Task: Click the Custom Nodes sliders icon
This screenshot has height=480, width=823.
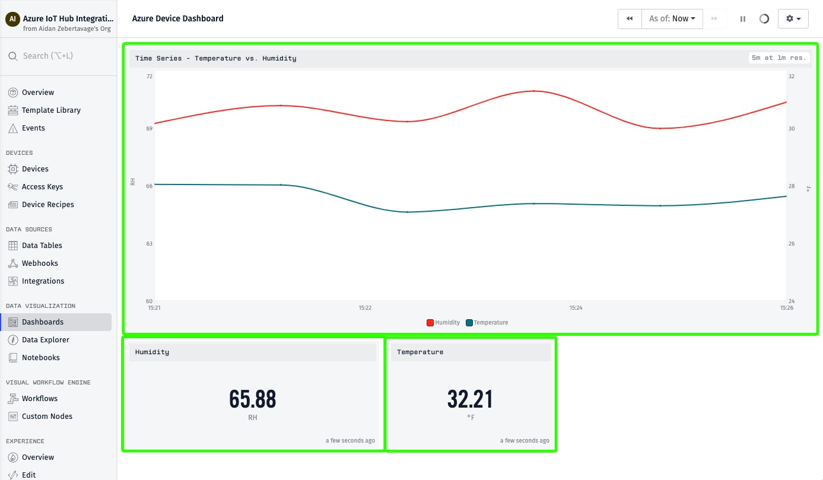Action: 13,417
